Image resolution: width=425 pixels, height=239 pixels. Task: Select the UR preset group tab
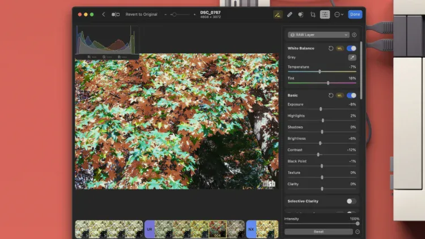pyautogui.click(x=150, y=229)
